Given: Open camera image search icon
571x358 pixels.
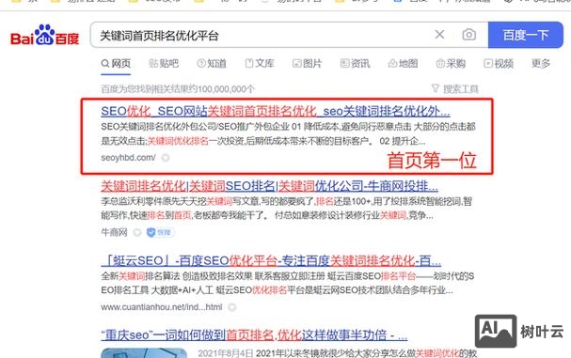Looking at the screenshot, I should tap(469, 35).
